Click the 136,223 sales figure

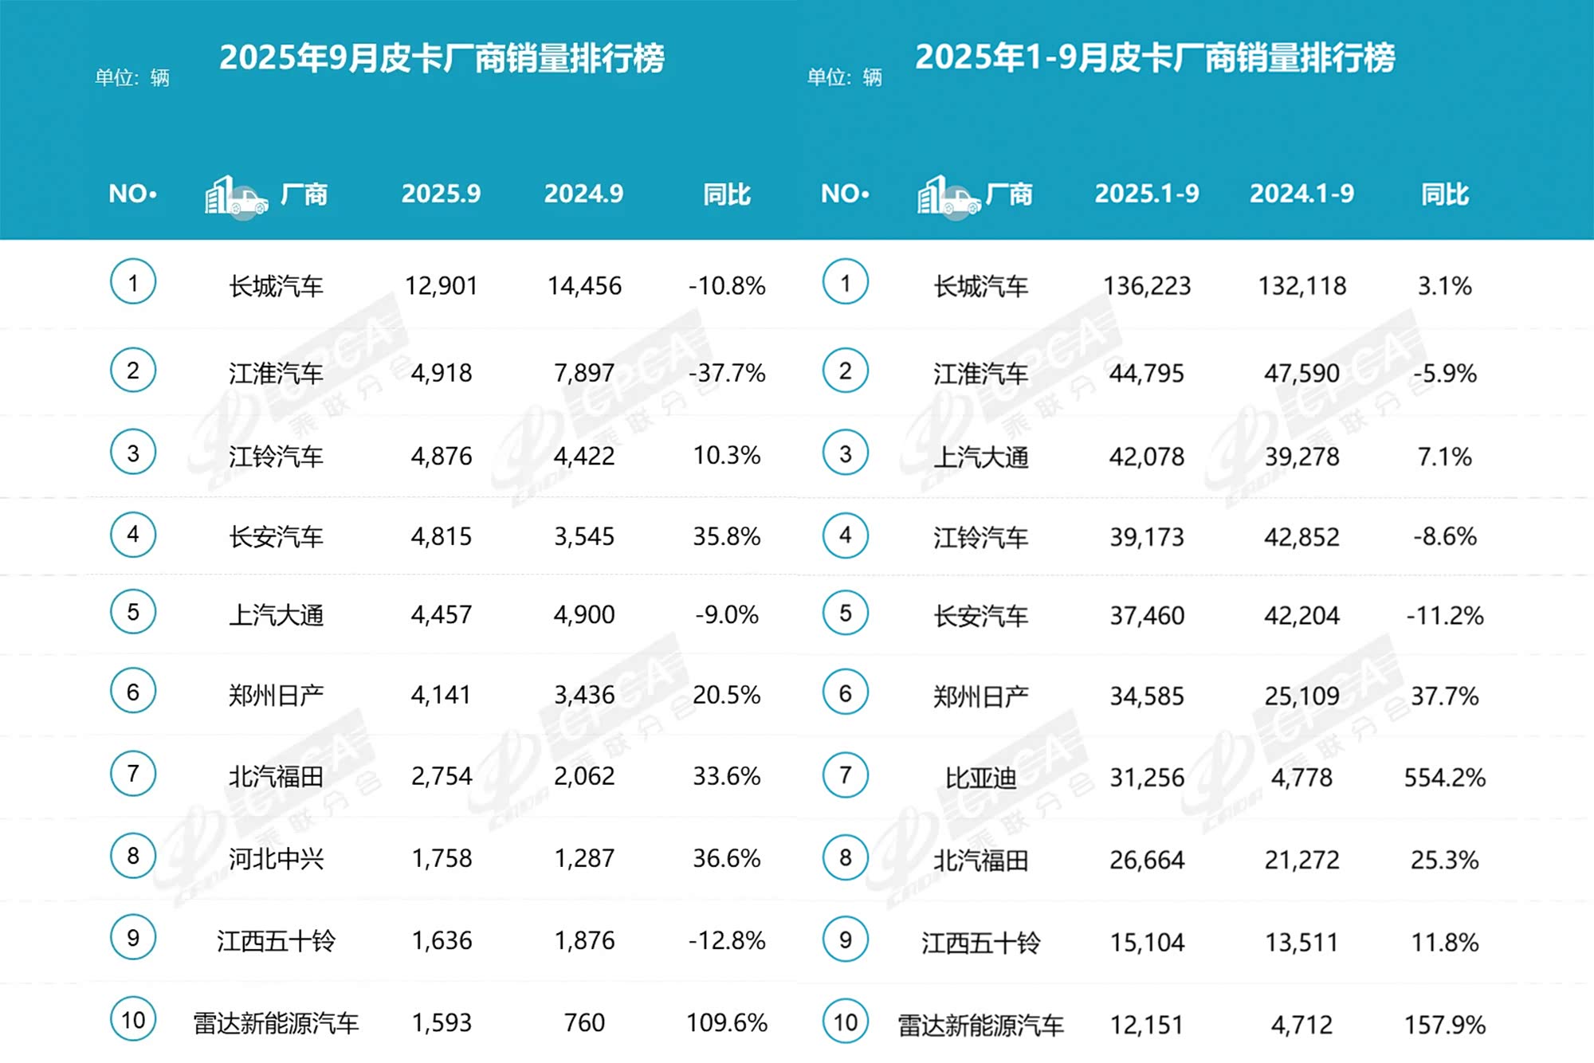(x=1146, y=286)
